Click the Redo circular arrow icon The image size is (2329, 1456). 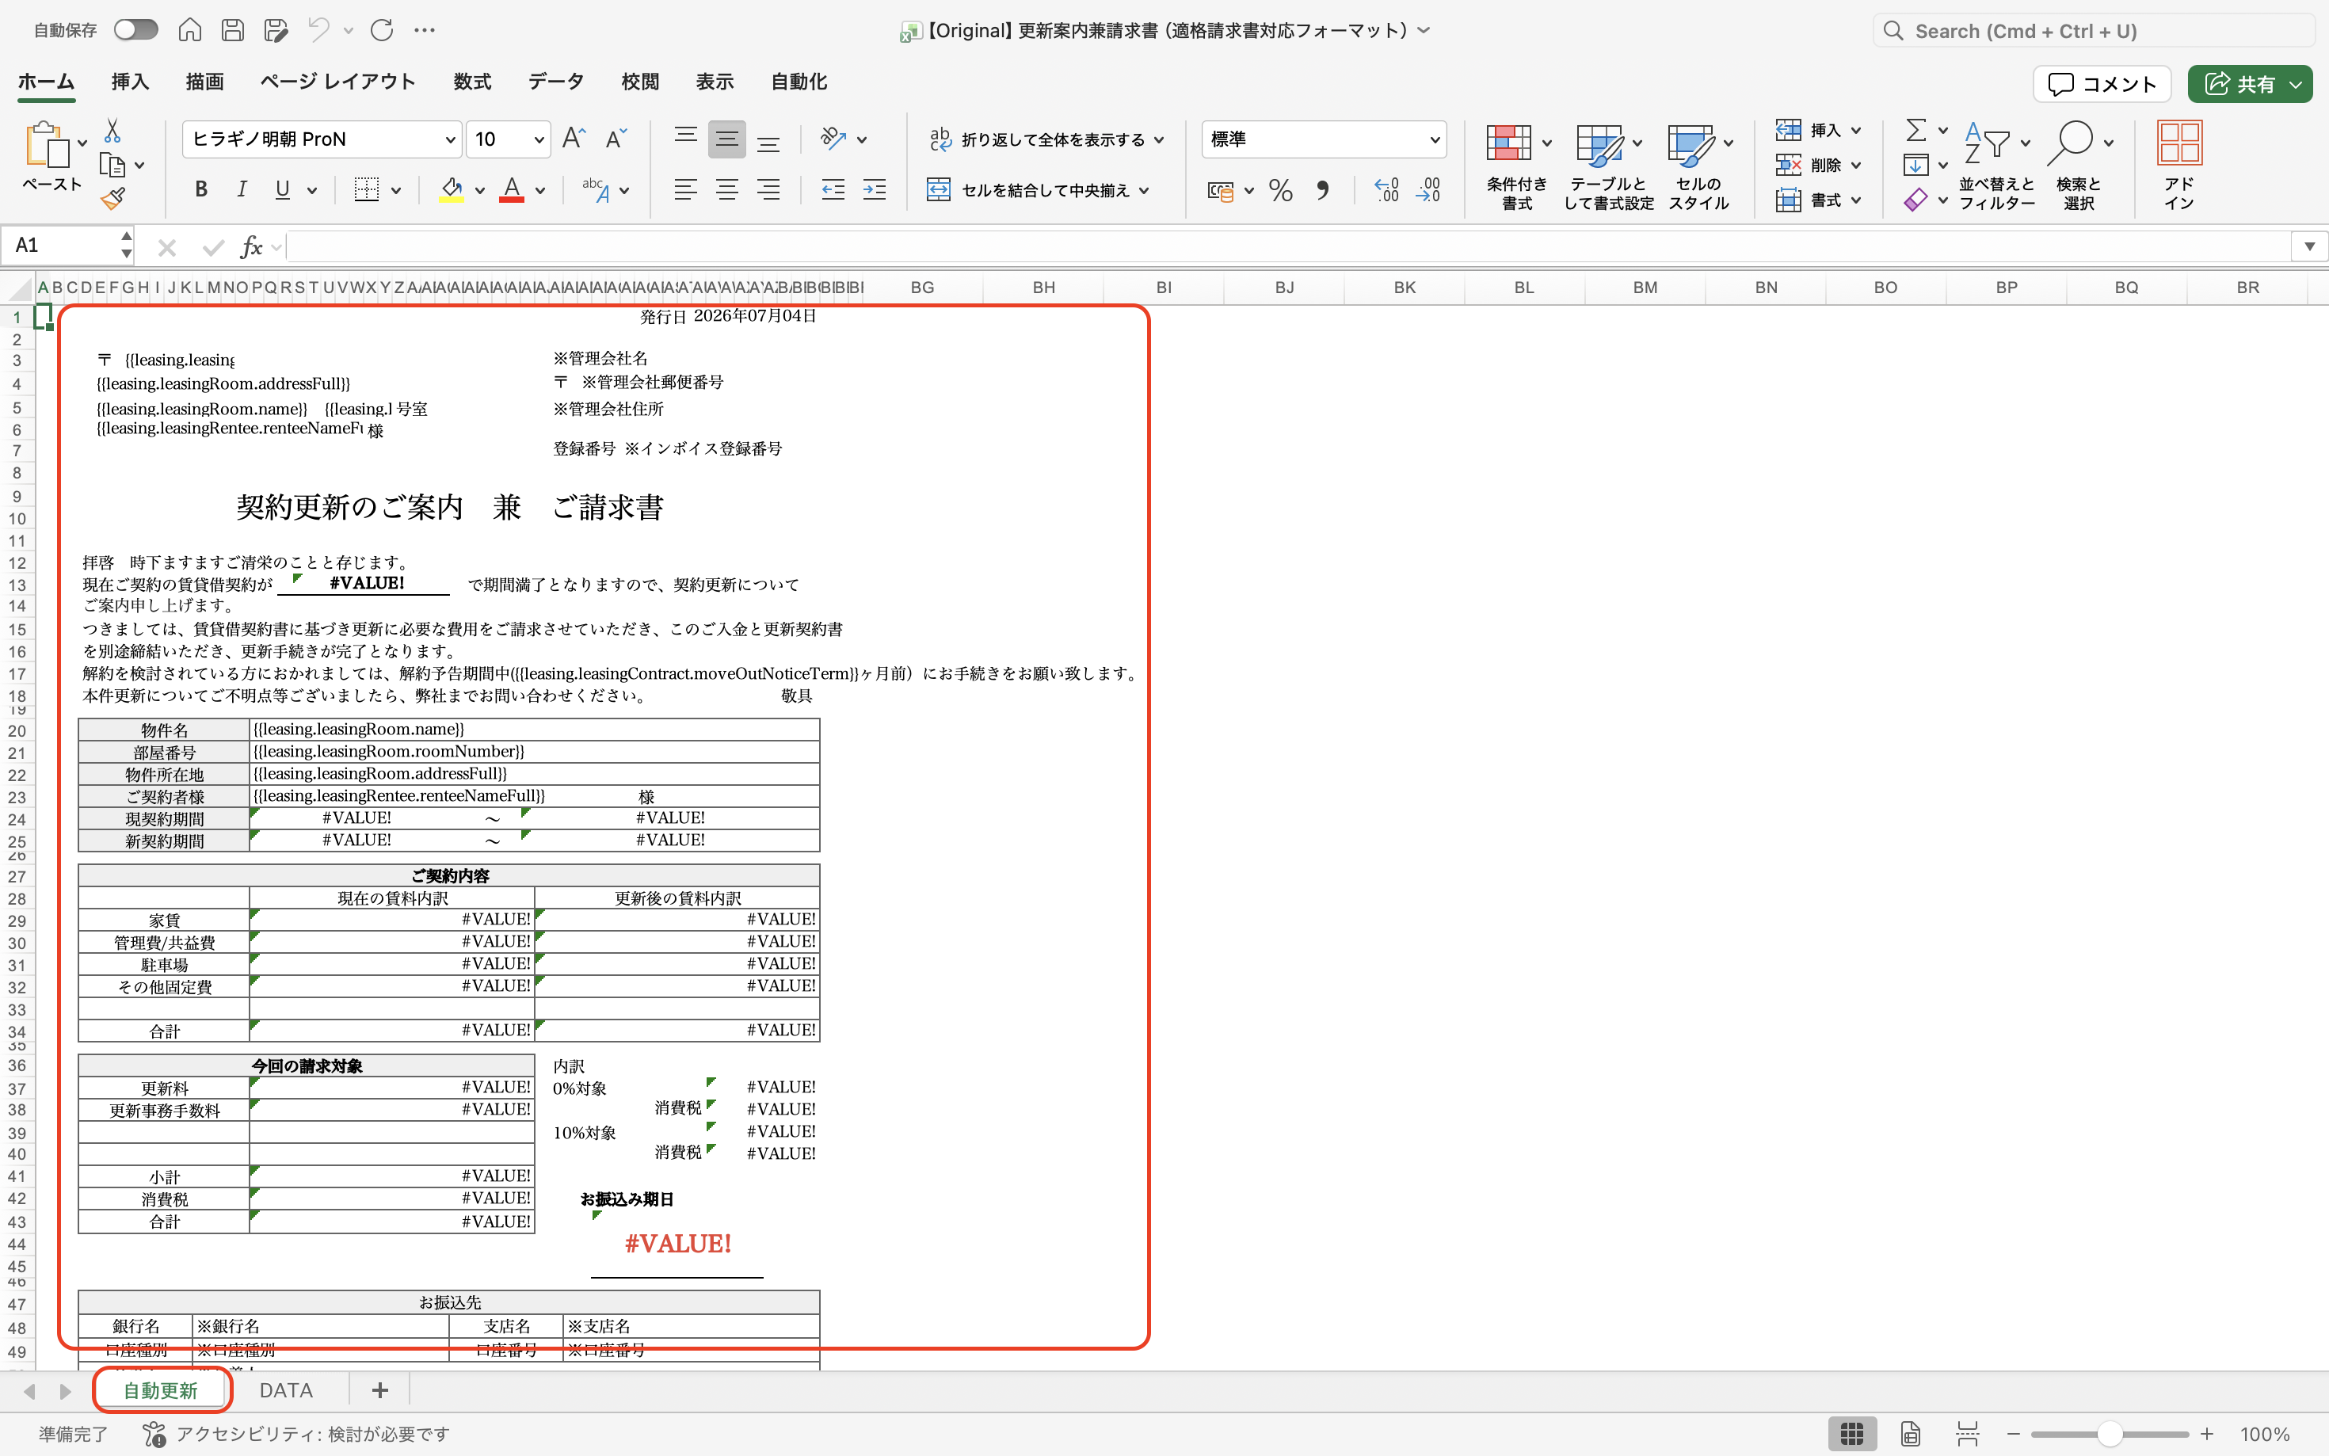(383, 30)
